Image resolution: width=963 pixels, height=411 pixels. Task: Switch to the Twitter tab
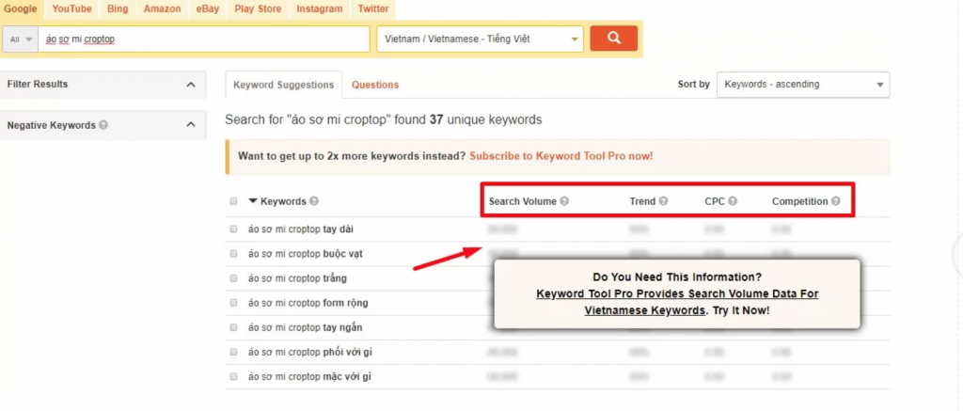pyautogui.click(x=373, y=8)
